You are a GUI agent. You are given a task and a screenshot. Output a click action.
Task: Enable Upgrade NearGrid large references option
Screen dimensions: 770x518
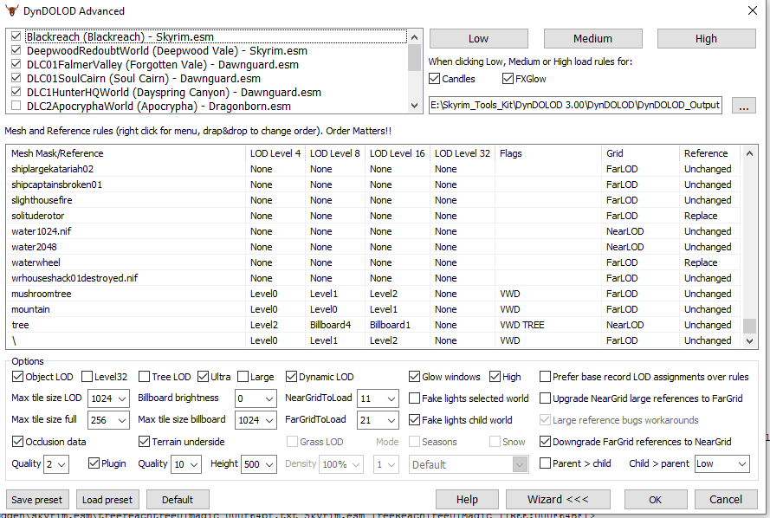tap(545, 398)
